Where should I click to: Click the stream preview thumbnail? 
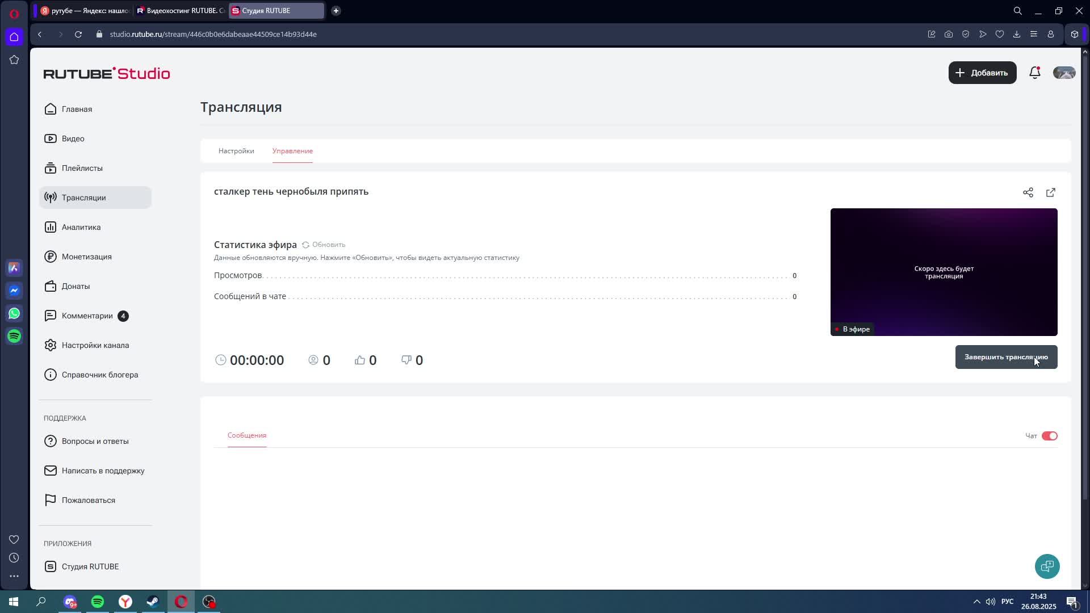coord(944,272)
